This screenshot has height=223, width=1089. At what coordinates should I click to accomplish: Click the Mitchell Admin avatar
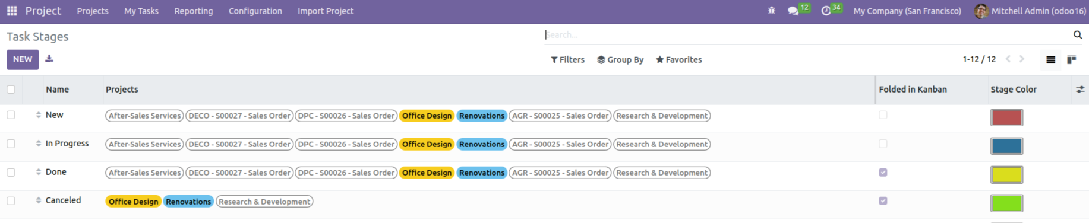tap(981, 11)
